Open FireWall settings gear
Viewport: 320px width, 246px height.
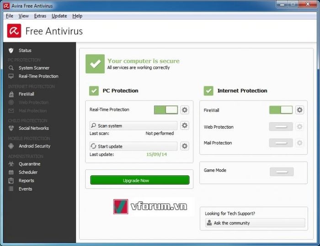click(299, 110)
